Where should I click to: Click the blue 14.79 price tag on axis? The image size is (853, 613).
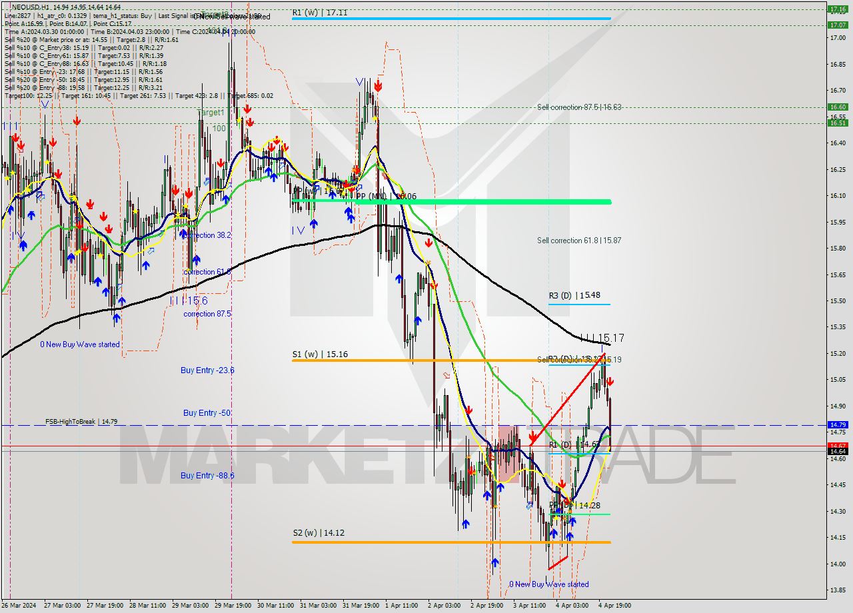click(x=838, y=424)
